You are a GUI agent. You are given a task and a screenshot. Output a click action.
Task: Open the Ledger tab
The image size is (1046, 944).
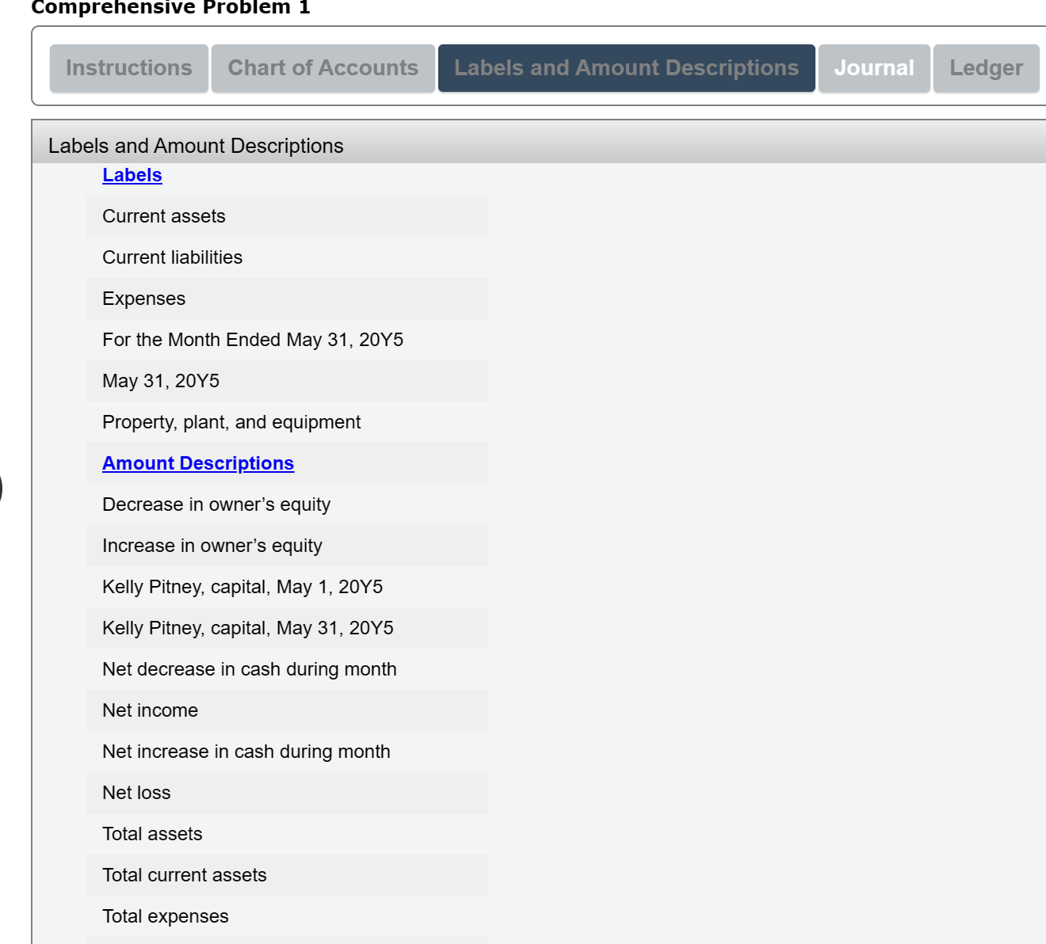(986, 68)
